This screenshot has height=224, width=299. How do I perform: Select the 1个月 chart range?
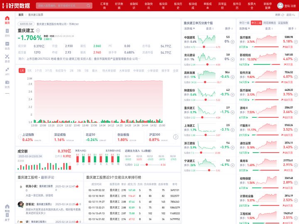[x=38, y=71]
